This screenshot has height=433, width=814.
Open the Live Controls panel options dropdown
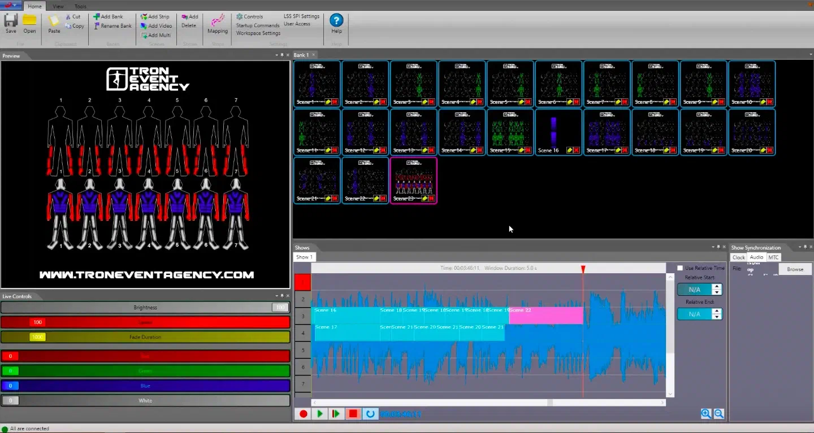click(277, 296)
